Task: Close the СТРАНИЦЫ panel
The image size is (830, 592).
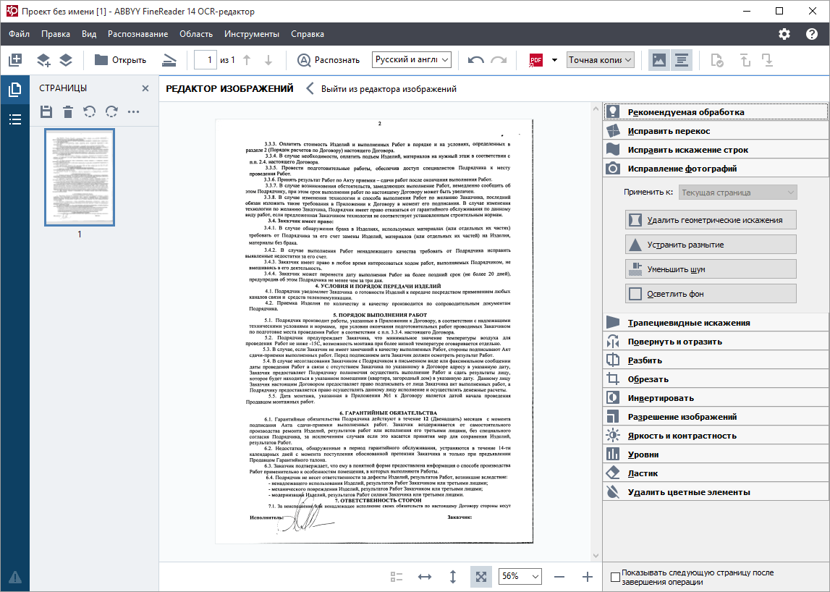Action: click(x=145, y=88)
